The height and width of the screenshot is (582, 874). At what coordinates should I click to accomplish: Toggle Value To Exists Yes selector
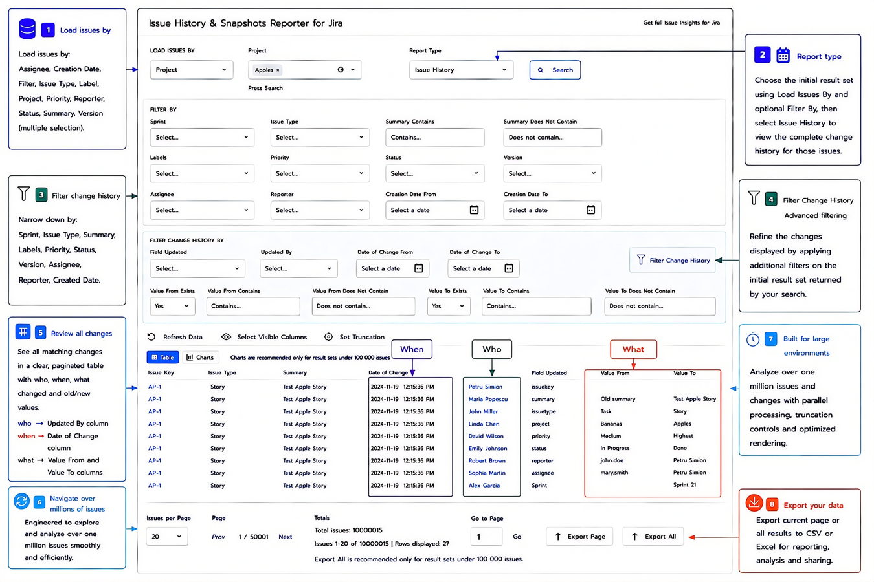[449, 306]
